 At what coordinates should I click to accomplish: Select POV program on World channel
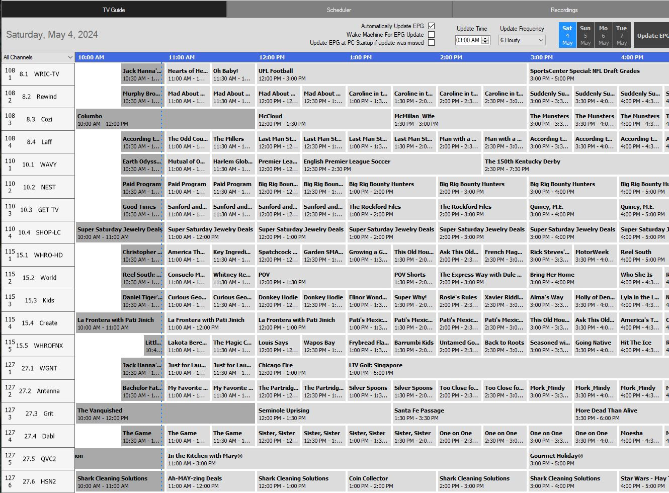323,278
